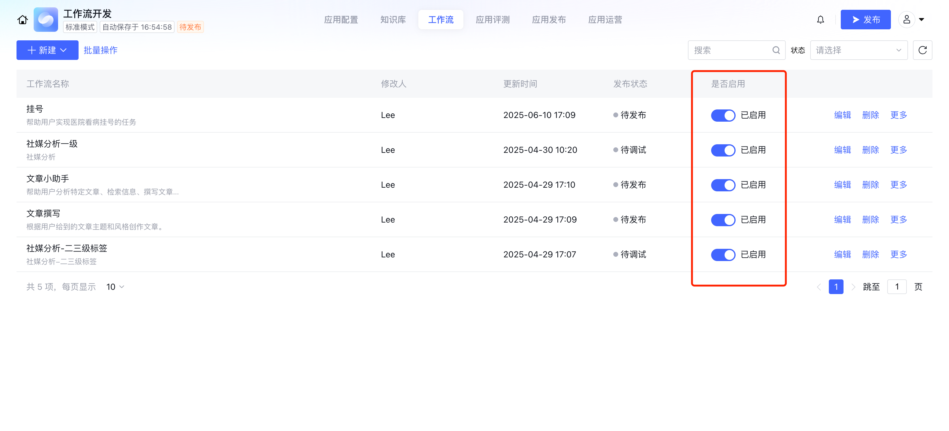Open the notification bell

(x=820, y=20)
